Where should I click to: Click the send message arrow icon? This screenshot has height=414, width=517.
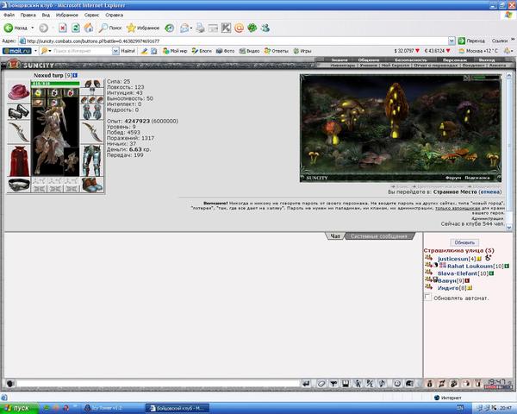[x=306, y=384]
